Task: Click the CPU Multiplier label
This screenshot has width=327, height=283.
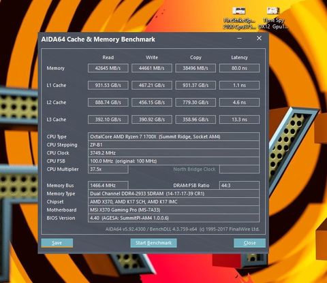Action: point(63,169)
